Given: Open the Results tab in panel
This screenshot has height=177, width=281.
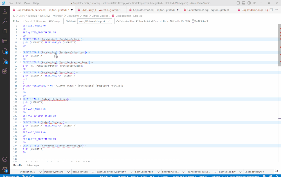Looking at the screenshot, I should pos(17,165).
